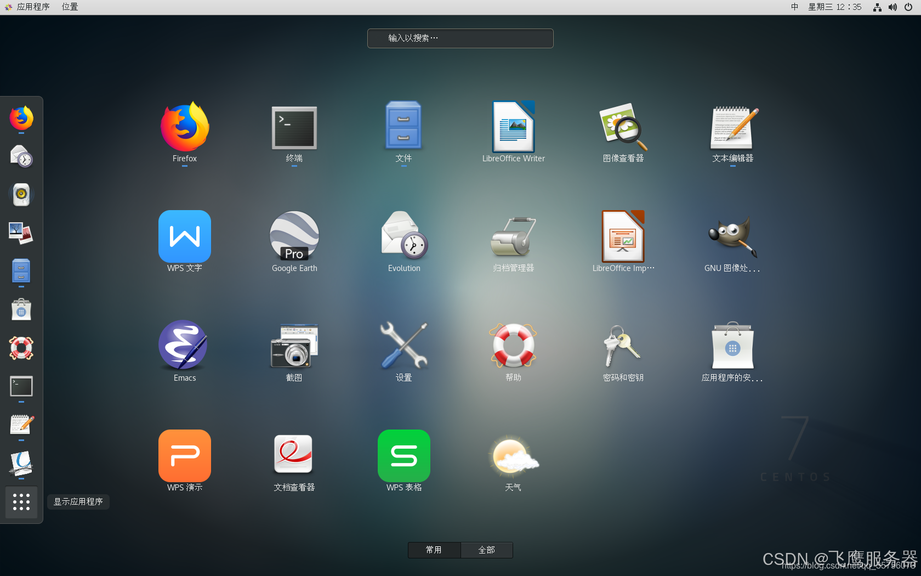Click the network status icon
The height and width of the screenshot is (576, 921).
point(877,7)
